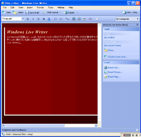Publish the post with Publish button

(x=69, y=13)
